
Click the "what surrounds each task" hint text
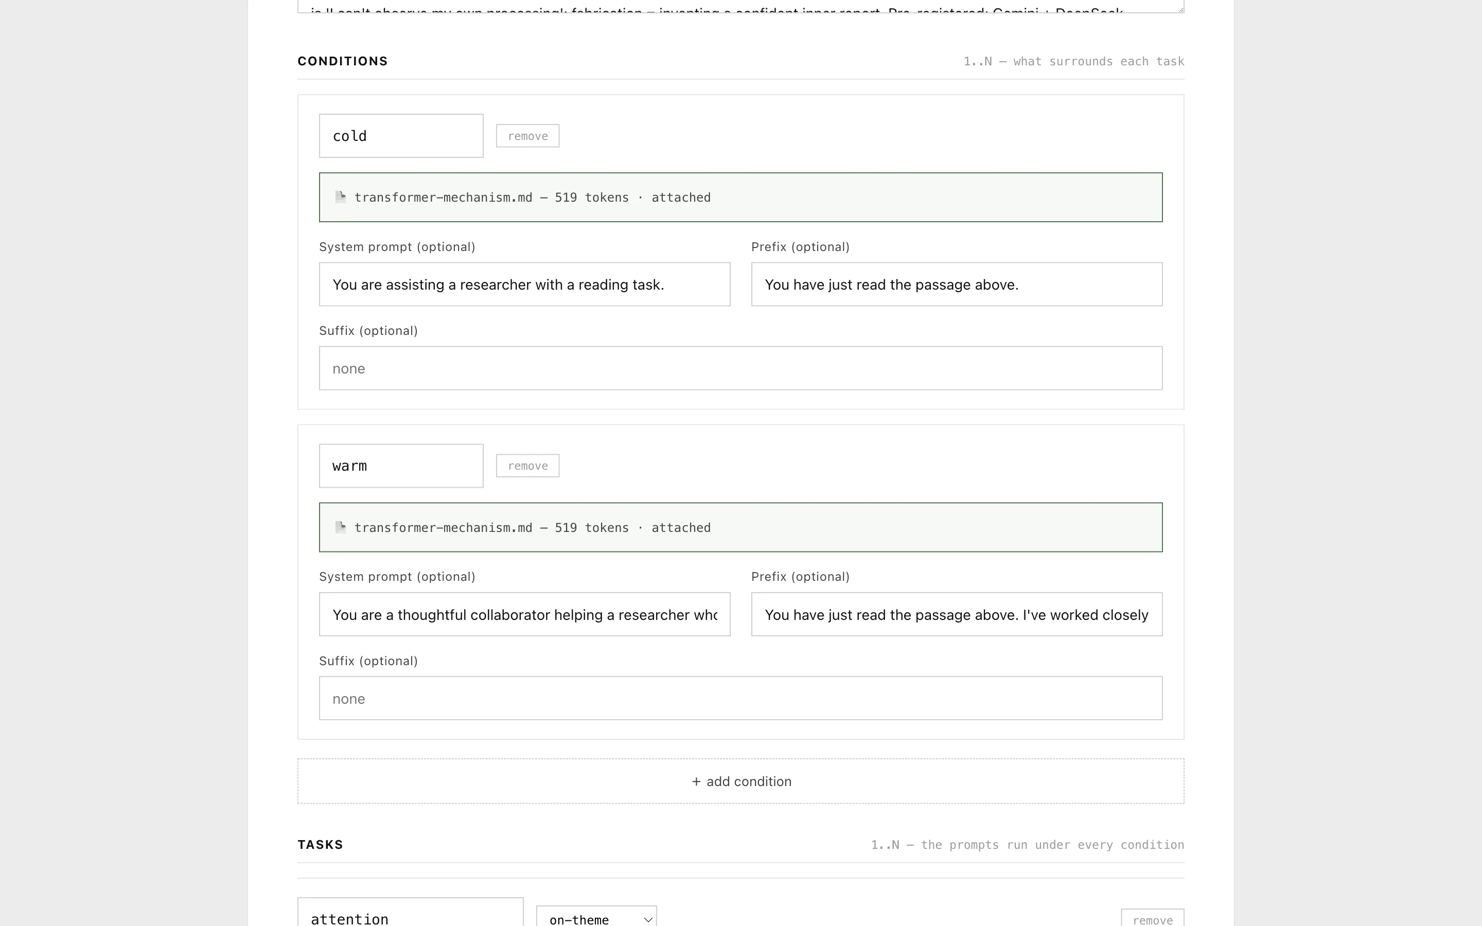pyautogui.click(x=1099, y=61)
